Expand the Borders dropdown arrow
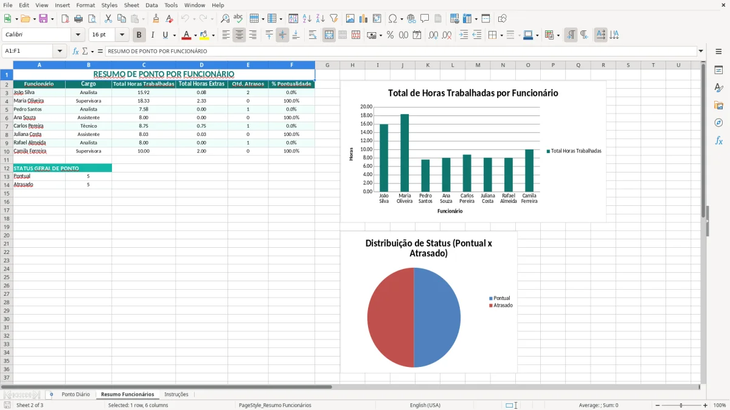The image size is (730, 410). tap(501, 35)
